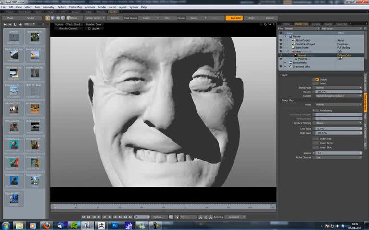Open the Texture Filtering dropdown
Viewport: 369px width, 230px height.
pos(338,123)
